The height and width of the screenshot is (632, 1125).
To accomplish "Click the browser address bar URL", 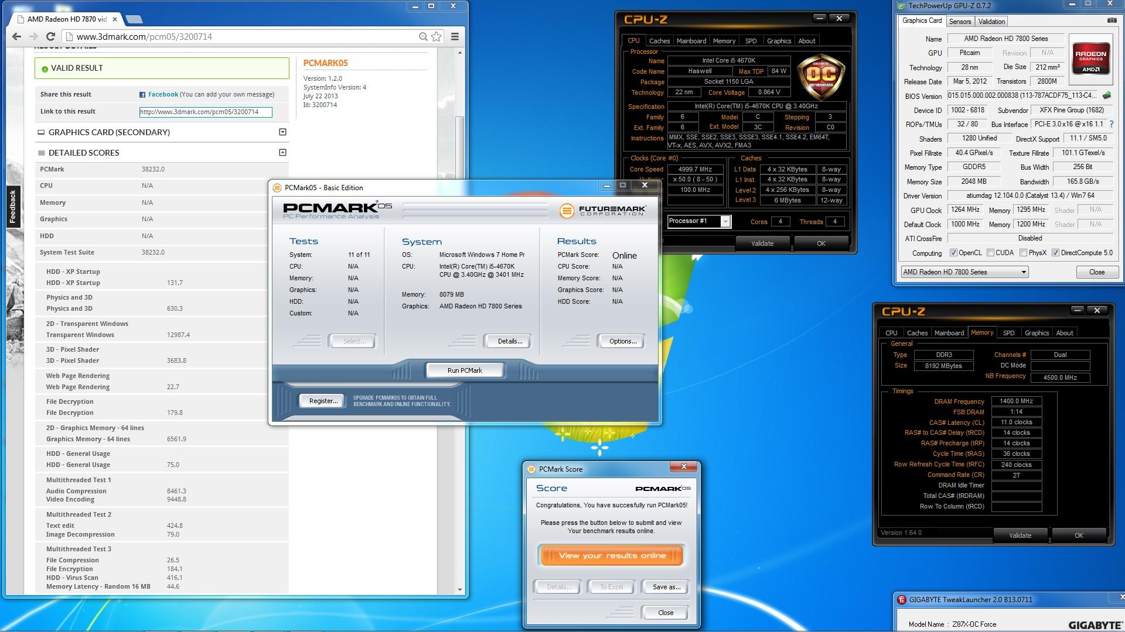I will tap(144, 36).
